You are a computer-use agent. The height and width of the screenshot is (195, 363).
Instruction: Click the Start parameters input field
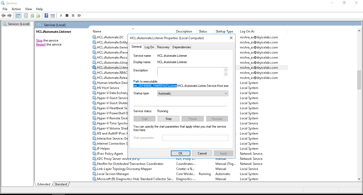click(195, 138)
